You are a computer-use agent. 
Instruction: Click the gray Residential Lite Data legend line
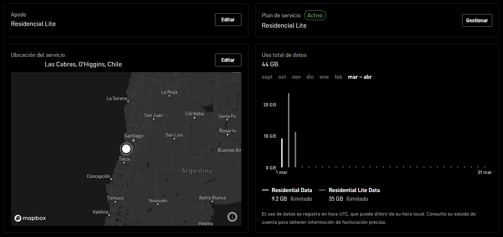click(x=322, y=190)
